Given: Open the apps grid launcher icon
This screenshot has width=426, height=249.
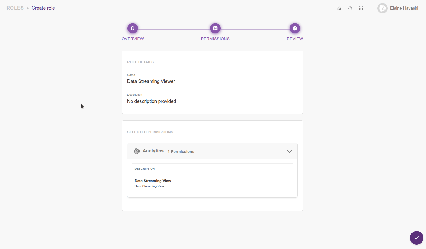Looking at the screenshot, I should [x=361, y=8].
